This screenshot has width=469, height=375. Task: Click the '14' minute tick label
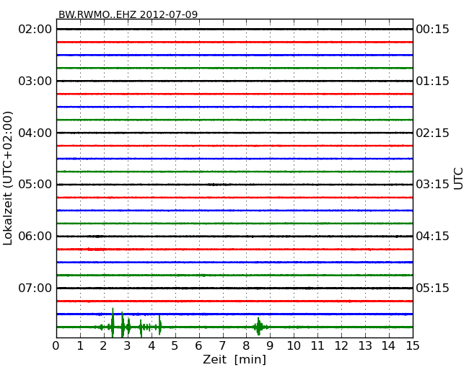pos(389,345)
